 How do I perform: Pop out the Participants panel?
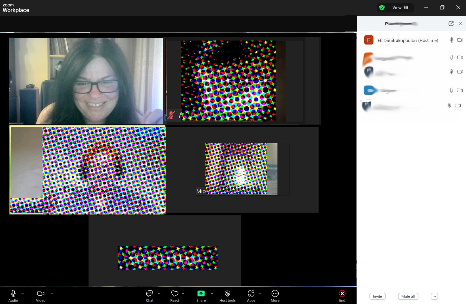pos(451,24)
